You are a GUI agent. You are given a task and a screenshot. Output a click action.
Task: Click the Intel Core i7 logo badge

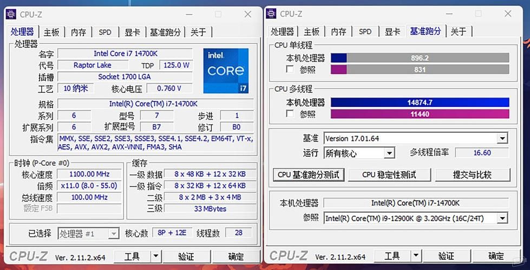click(x=226, y=71)
